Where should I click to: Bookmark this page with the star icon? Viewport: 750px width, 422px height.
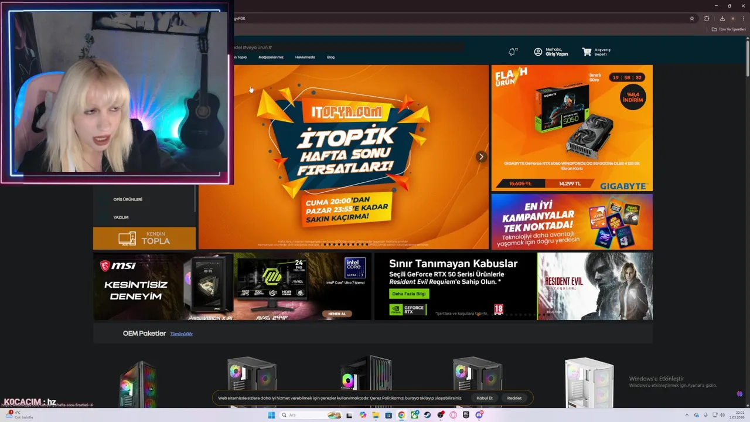tap(692, 18)
